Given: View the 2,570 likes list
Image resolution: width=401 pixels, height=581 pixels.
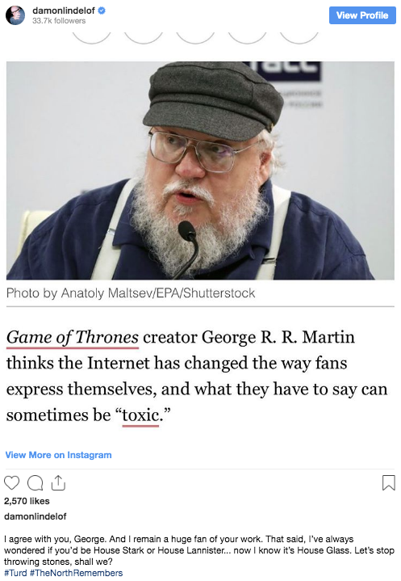Looking at the screenshot, I should [x=27, y=501].
